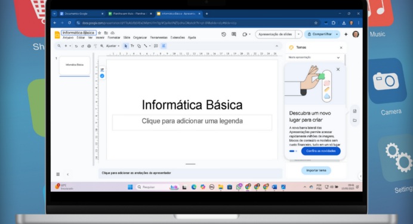Choose the select arrow cursor tool
Screen dimensions: 413x224
click(126, 46)
